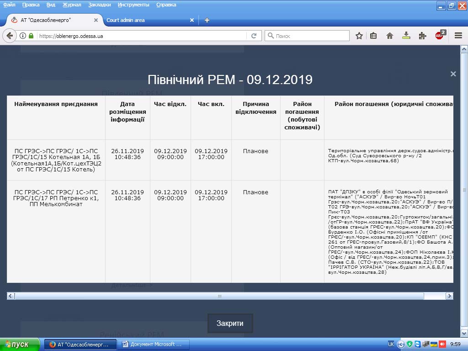Close the Північний РЕМ popup with X
The image size is (468, 351).
point(453,74)
